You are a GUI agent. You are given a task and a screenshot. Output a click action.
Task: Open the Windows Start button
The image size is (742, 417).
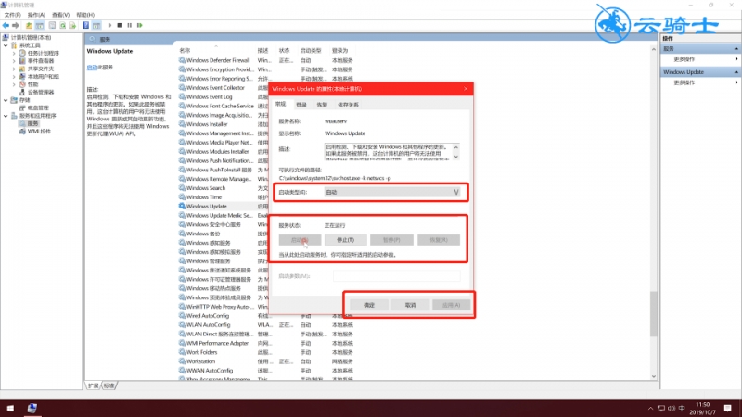tap(10, 408)
